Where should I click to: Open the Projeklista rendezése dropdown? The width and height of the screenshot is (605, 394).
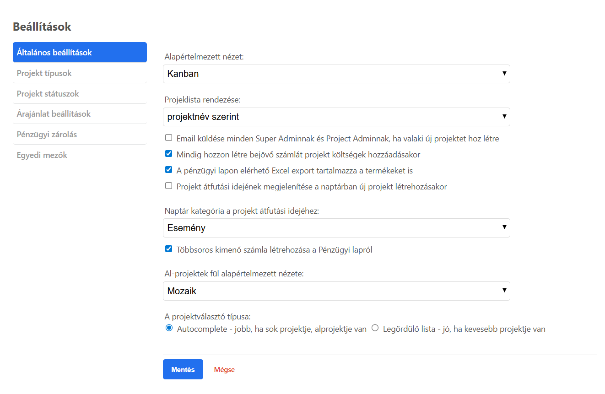[336, 117]
